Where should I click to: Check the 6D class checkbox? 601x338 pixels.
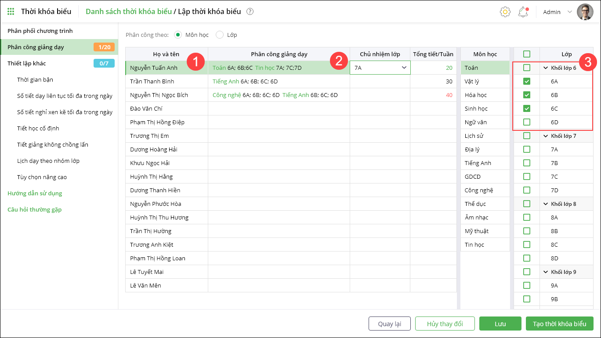(527, 122)
